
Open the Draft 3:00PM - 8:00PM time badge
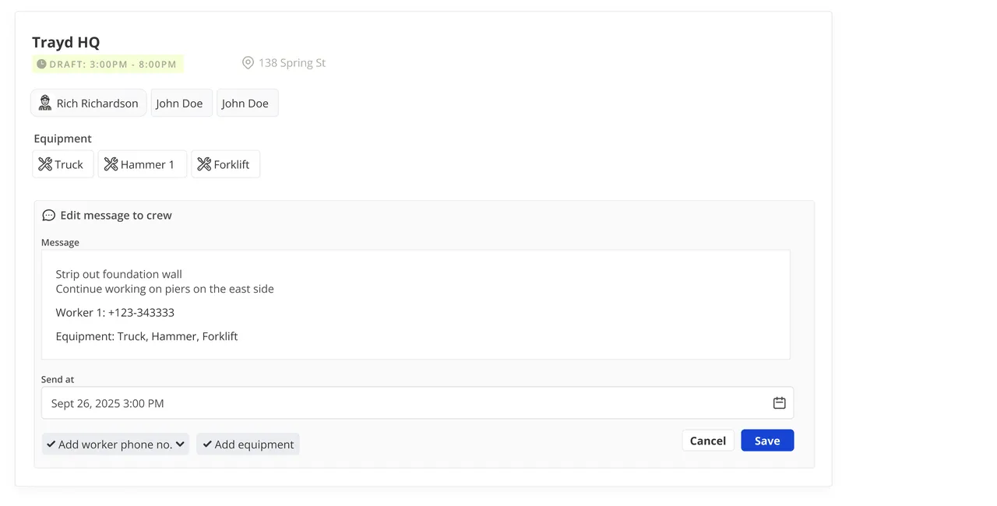point(107,64)
